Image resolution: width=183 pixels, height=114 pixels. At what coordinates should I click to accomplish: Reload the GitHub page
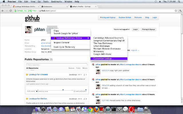pos(11,11)
